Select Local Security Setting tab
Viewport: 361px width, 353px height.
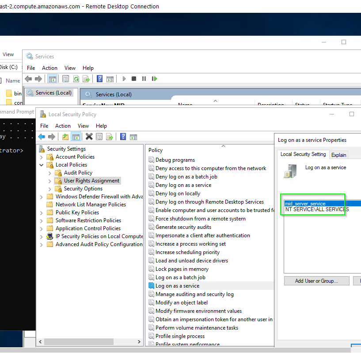point(303,154)
